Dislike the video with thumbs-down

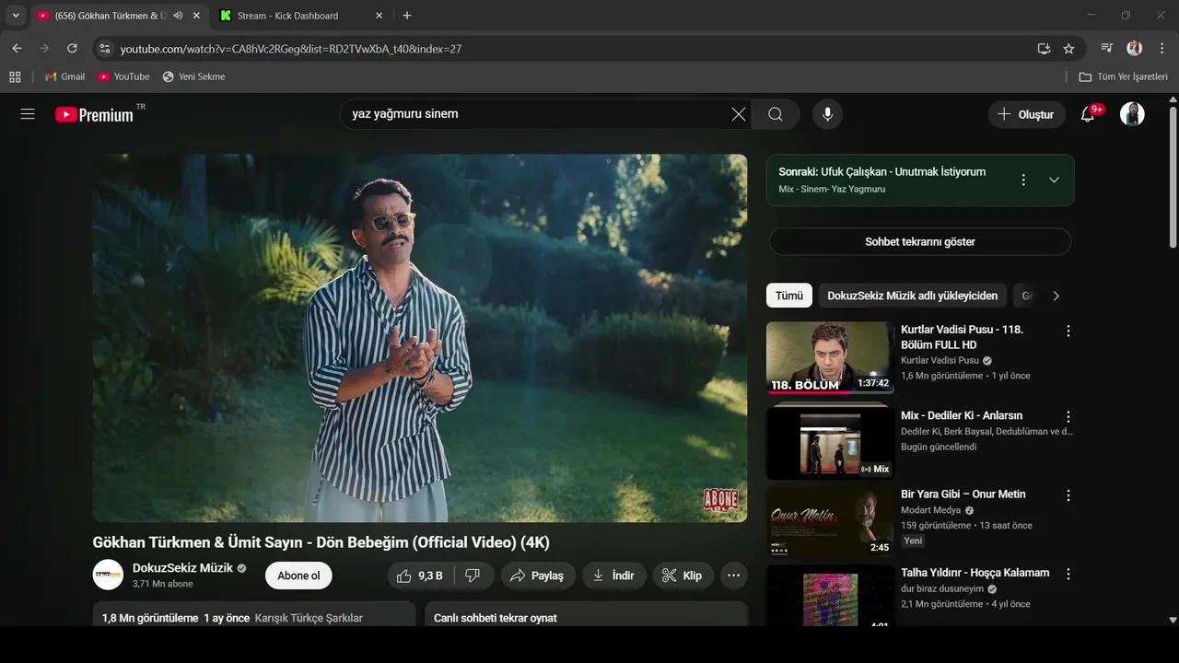click(473, 576)
